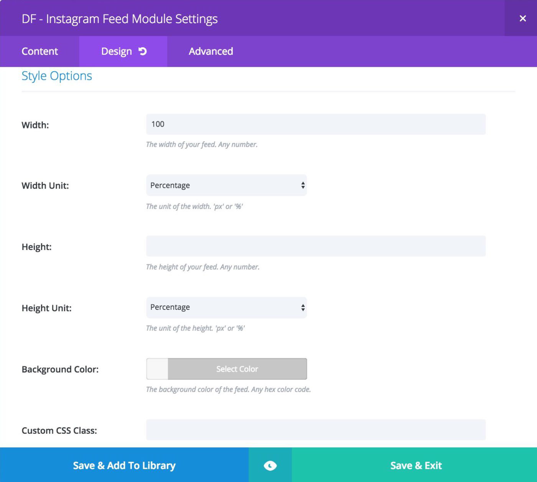Select the Design tab
This screenshot has height=482, width=537.
coord(123,51)
